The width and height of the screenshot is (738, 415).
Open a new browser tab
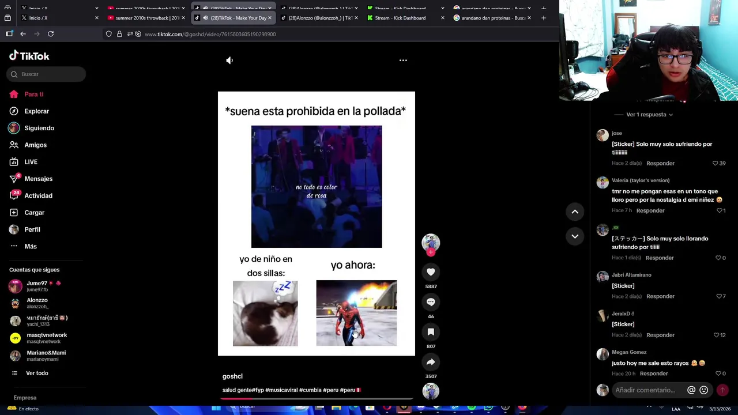[543, 18]
